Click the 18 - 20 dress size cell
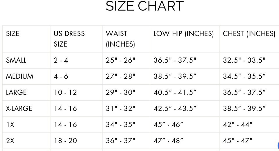Screen dimensions: 279x151 (x=65, y=141)
